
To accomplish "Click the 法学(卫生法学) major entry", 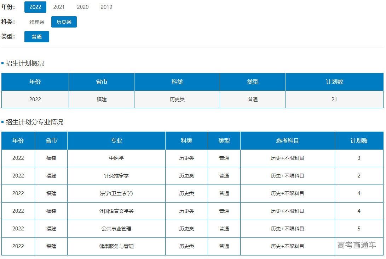I will pos(116,193).
